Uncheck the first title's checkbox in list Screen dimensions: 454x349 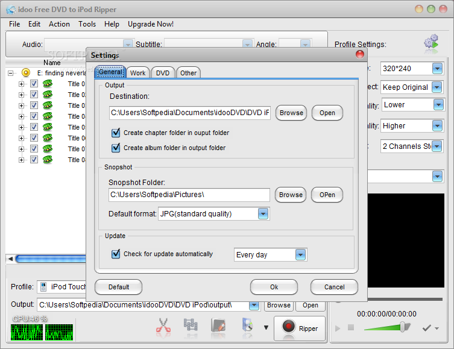[x=34, y=84]
